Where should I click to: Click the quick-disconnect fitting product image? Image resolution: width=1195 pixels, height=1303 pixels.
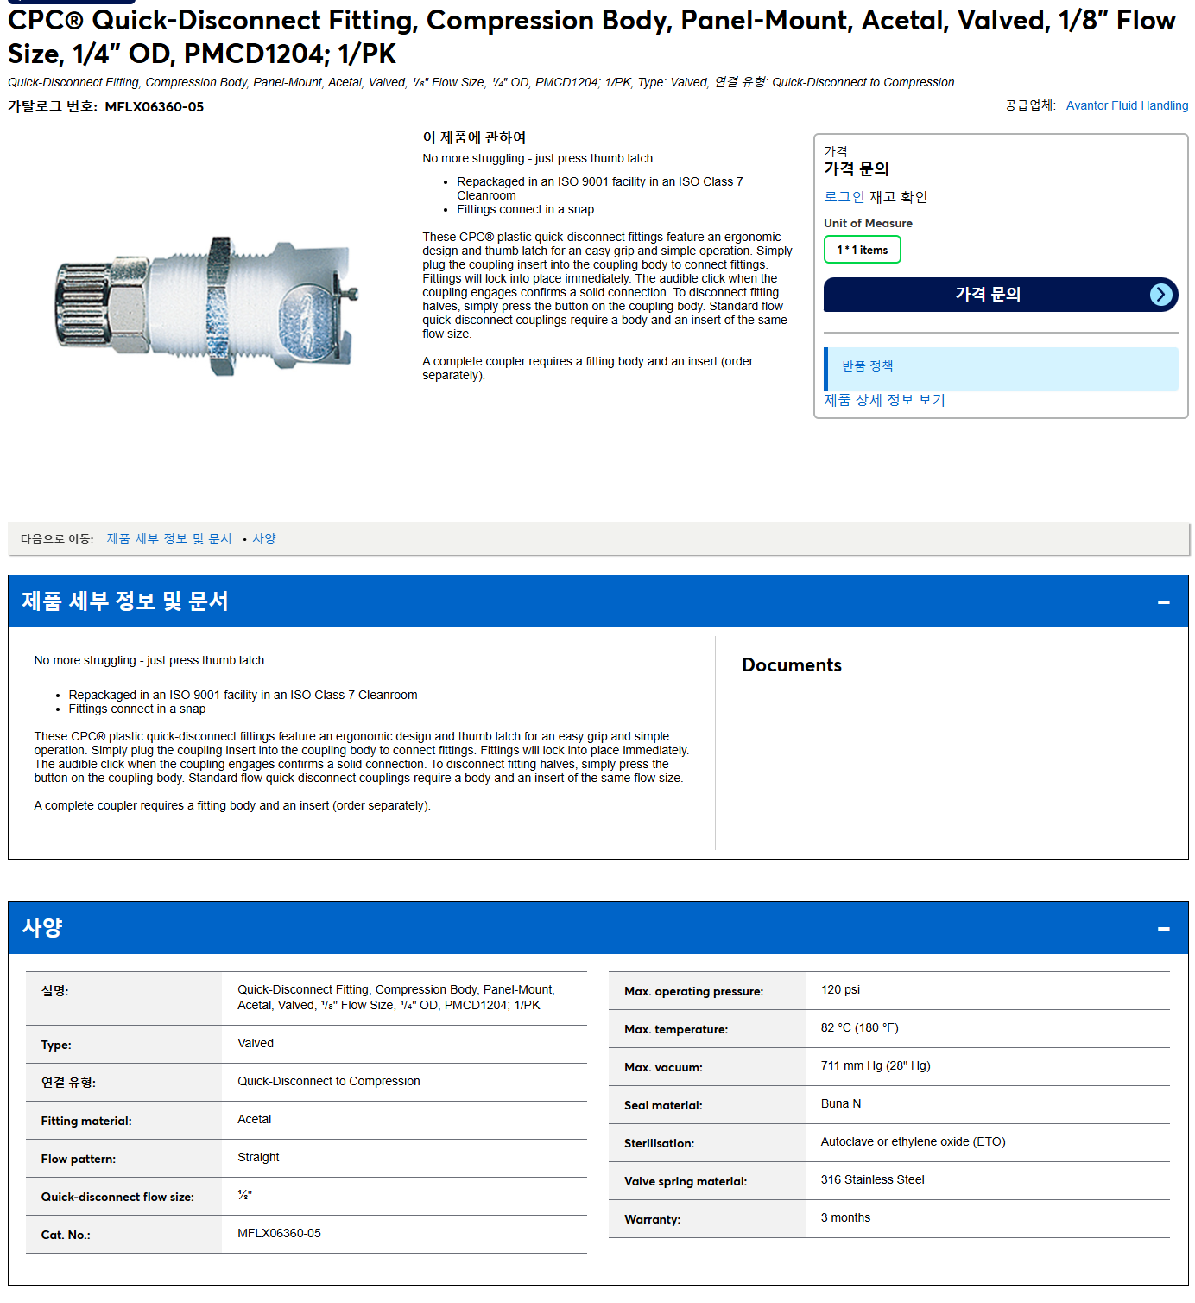pos(207,305)
